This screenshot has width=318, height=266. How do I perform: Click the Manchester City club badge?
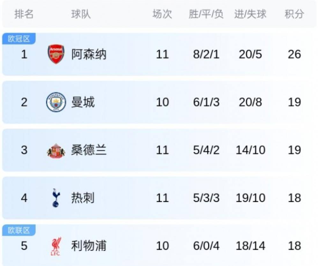(x=56, y=102)
